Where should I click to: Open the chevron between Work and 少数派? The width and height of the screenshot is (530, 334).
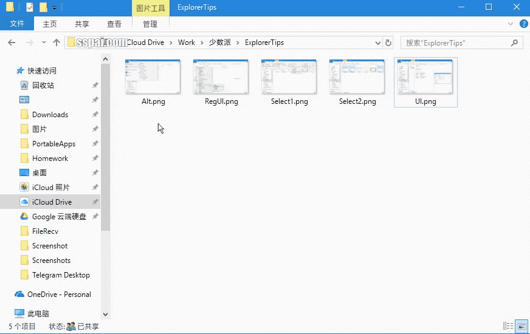tap(202, 43)
